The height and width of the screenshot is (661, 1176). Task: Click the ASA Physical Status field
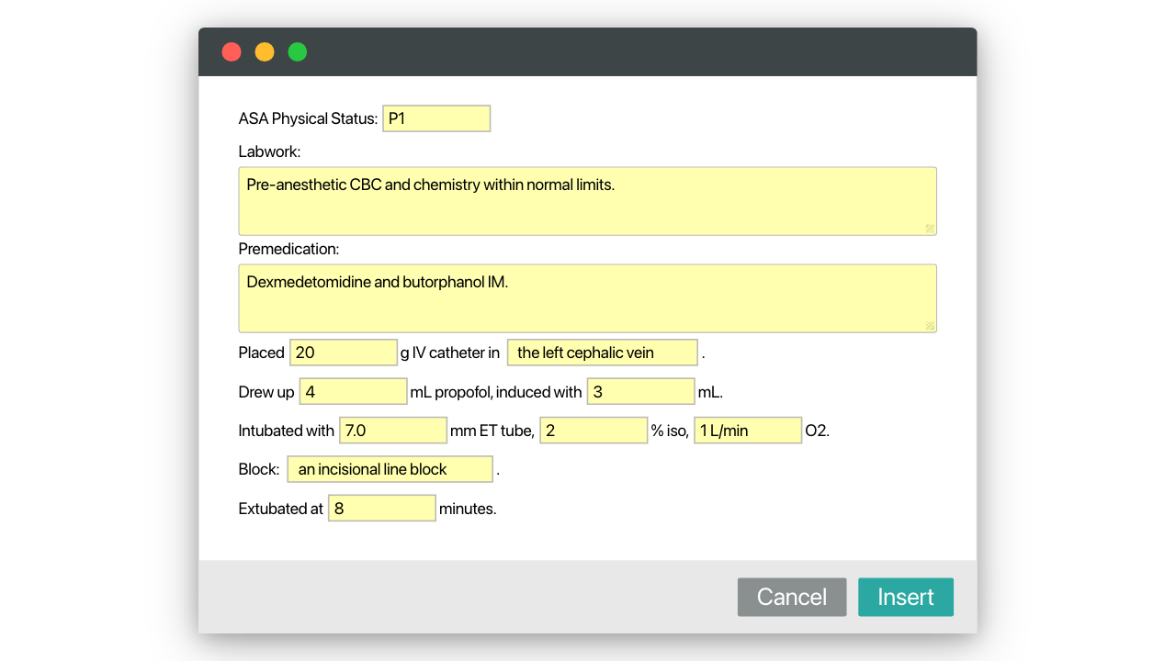coord(436,118)
